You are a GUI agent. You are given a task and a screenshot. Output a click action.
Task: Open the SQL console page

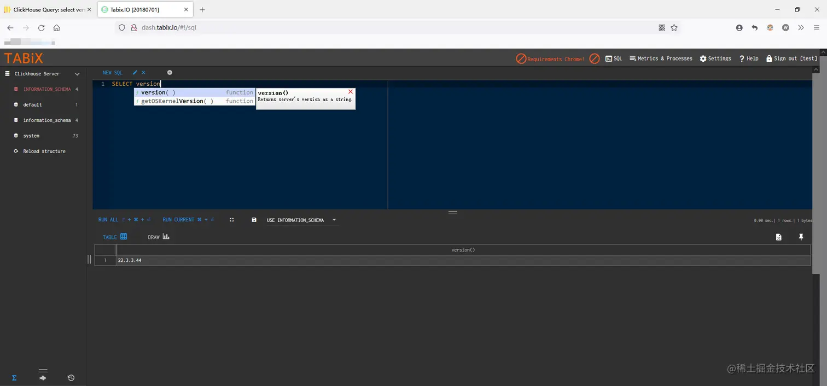coord(614,59)
